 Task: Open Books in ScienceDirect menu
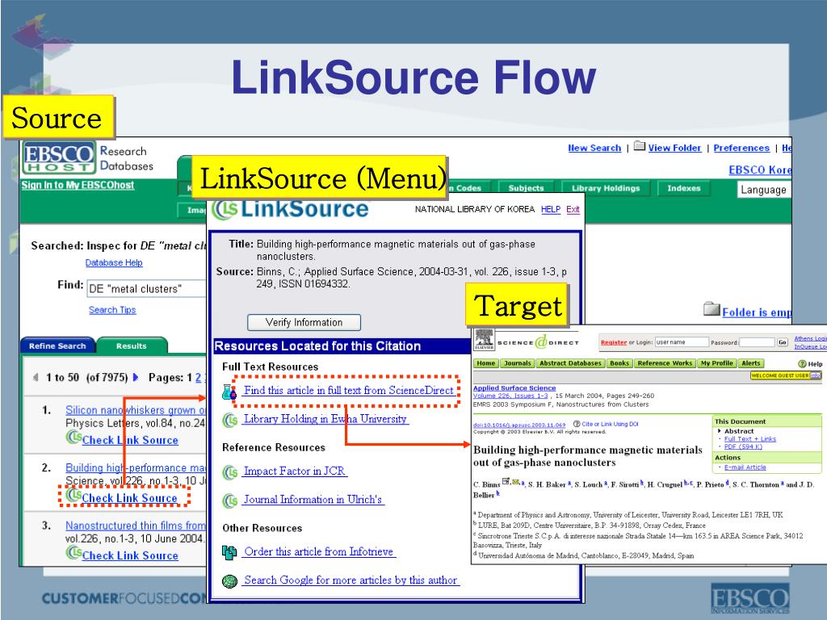[619, 363]
